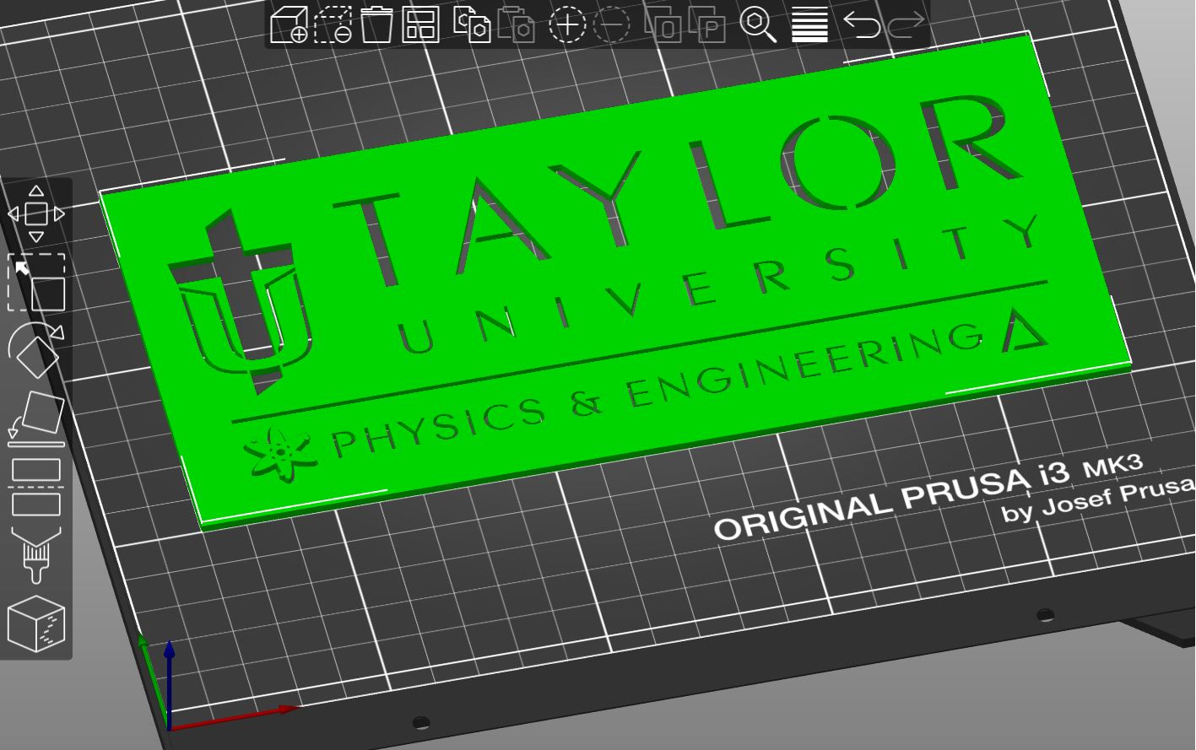Click the Undo arrow icon
Image resolution: width=1196 pixels, height=750 pixels.
click(861, 26)
